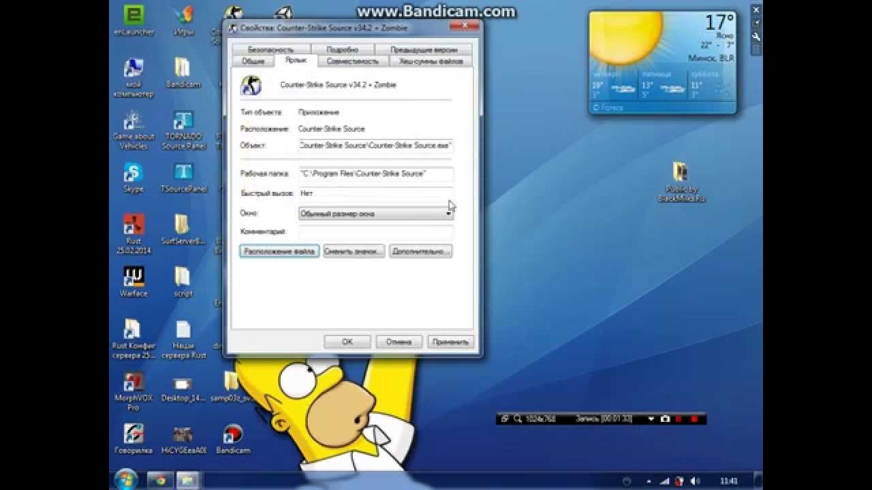Switch to the Общие tab
This screenshot has width=872, height=490.
(253, 61)
